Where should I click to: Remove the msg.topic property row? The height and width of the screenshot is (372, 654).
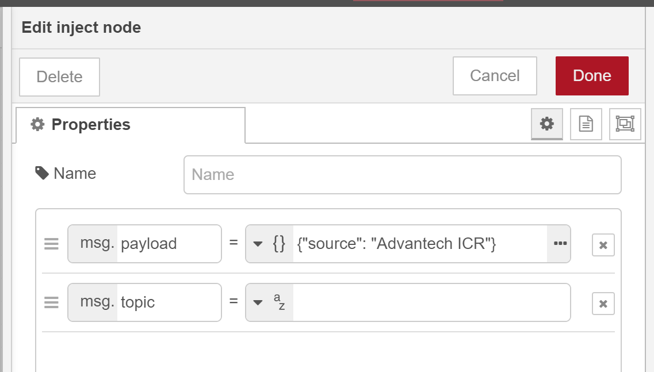click(x=603, y=304)
